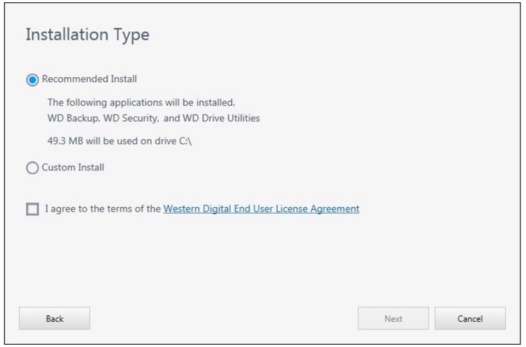Click the 'WD Backup, WD Security, and WD Drive Utilities' line
This screenshot has width=526, height=347.
click(x=153, y=118)
